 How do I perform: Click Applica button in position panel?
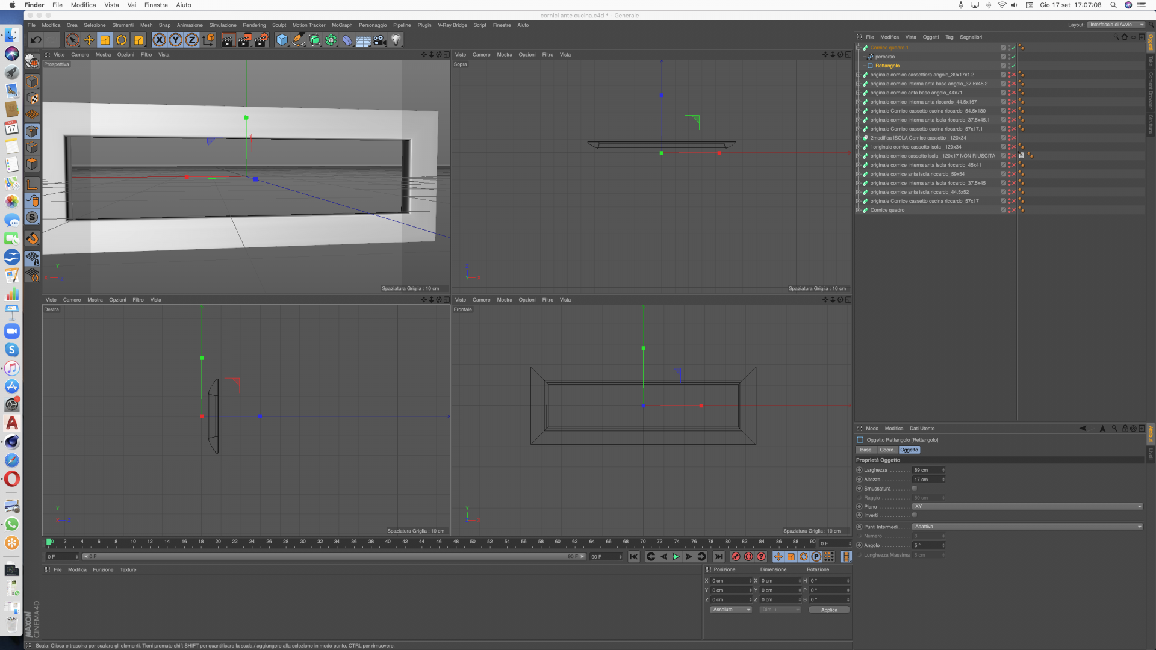coord(828,610)
